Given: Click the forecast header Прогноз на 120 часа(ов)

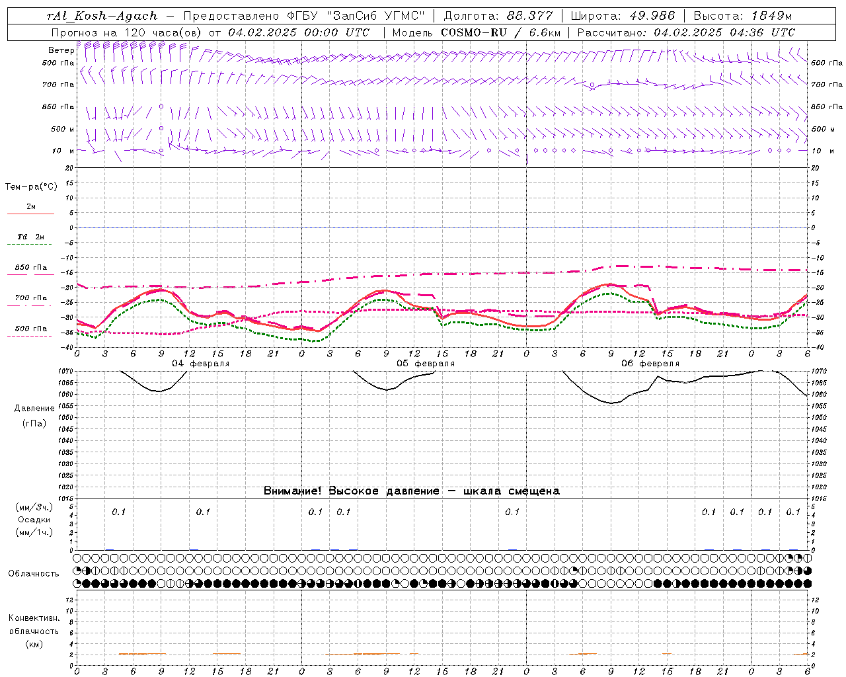Looking at the screenshot, I should 128,32.
